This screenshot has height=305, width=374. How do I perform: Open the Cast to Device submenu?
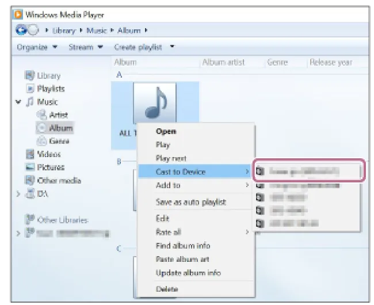[x=194, y=171]
